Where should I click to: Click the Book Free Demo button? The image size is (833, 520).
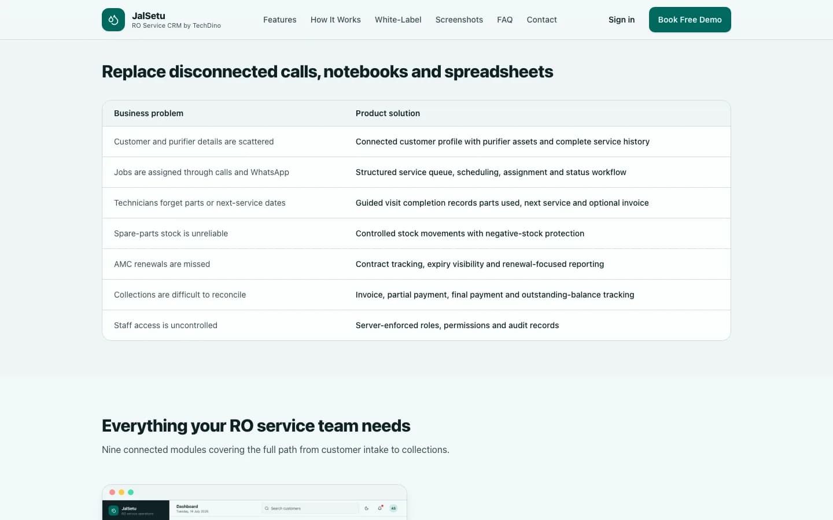690,20
